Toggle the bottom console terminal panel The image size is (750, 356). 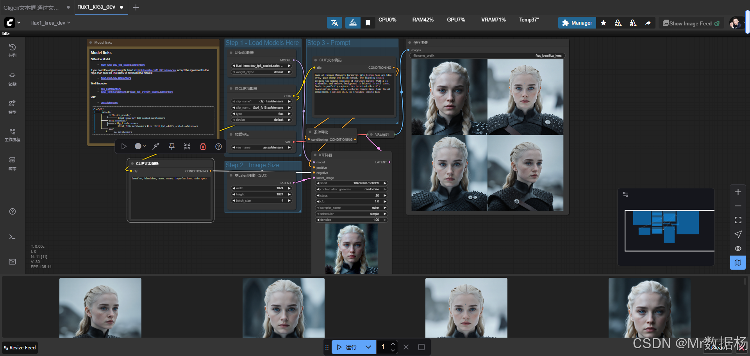[12, 237]
